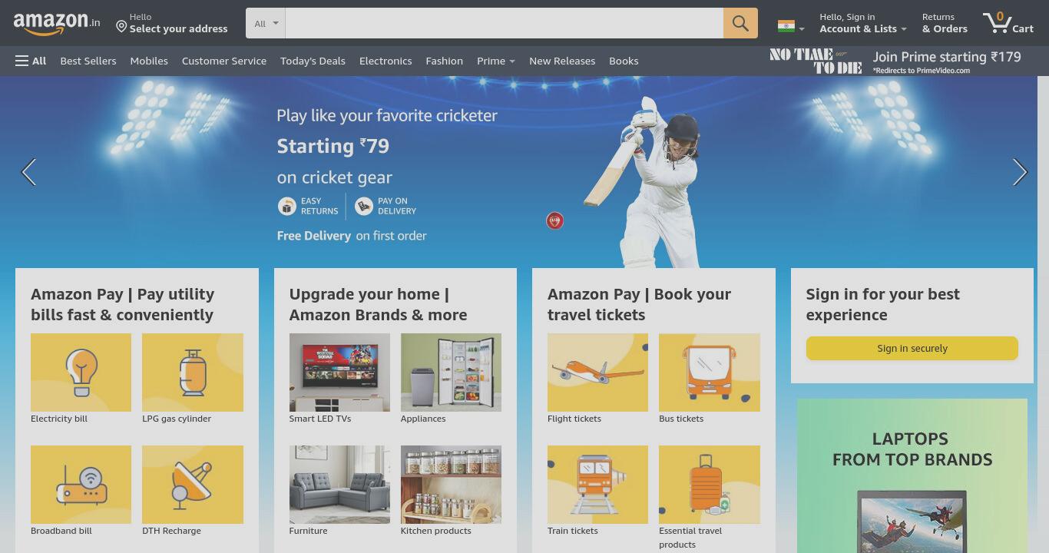
Task: Open the Bus tickets tile
Action: click(710, 373)
